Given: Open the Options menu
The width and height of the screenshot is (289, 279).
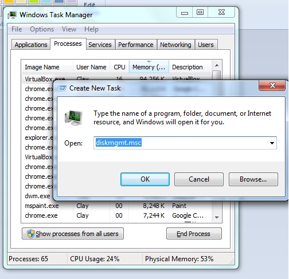Looking at the screenshot, I should tap(42, 29).
